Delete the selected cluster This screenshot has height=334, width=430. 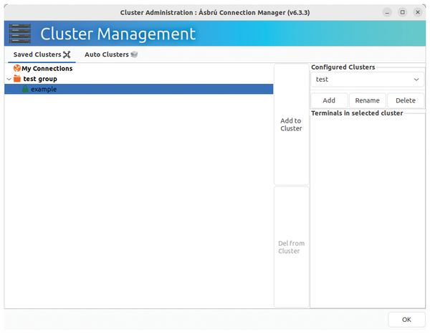click(x=406, y=100)
